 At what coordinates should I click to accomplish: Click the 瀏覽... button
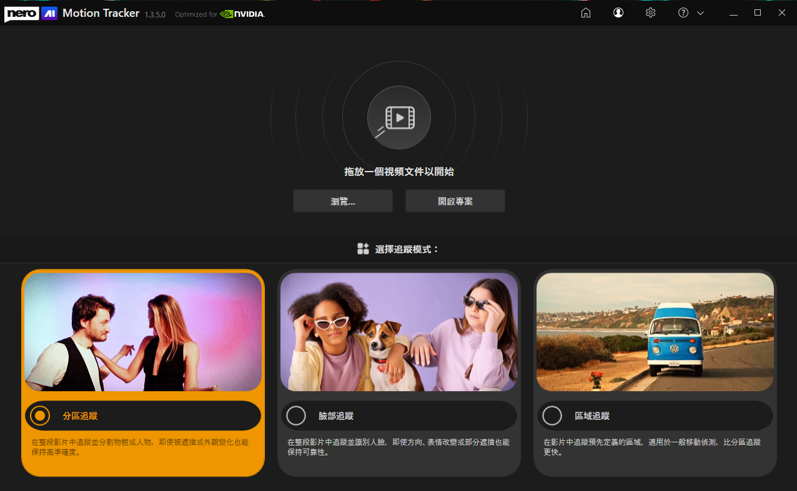(x=343, y=202)
